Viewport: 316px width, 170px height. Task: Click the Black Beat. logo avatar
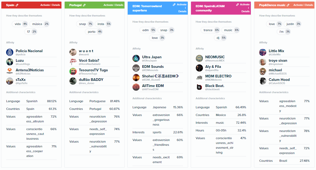(199, 87)
